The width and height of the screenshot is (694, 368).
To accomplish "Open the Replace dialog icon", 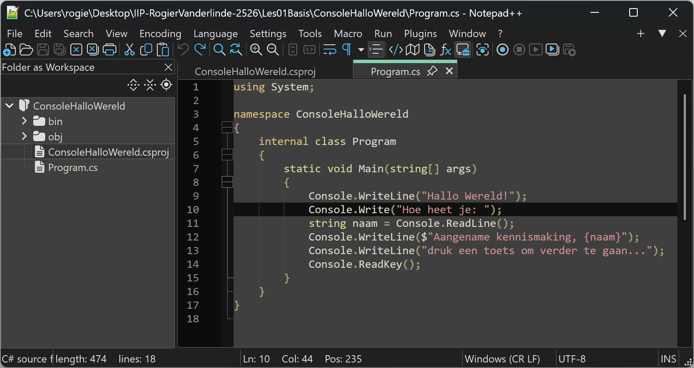I will pos(236,50).
